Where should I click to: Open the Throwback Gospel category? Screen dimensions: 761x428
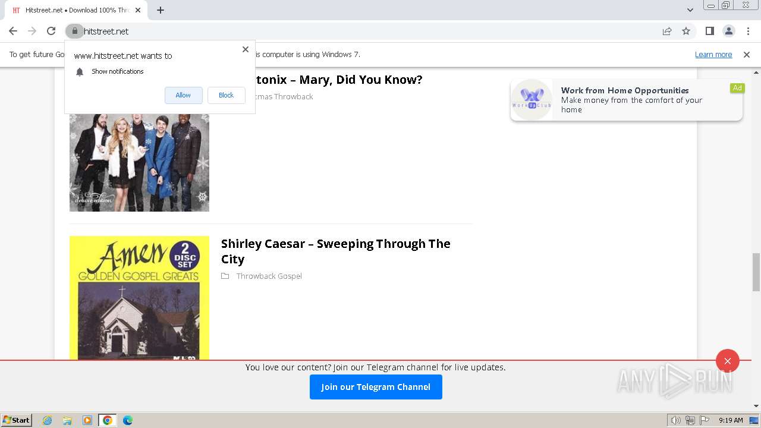[x=269, y=276]
